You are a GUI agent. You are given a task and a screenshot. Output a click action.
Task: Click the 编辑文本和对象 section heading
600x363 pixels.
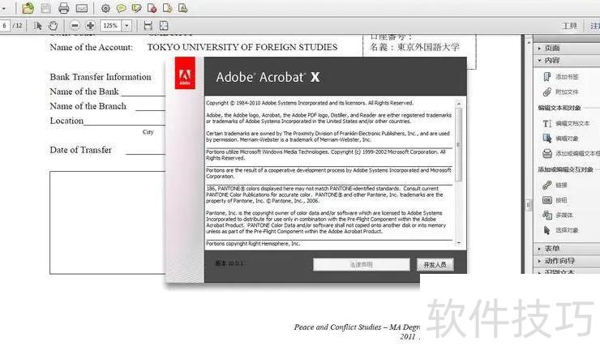[x=559, y=108]
